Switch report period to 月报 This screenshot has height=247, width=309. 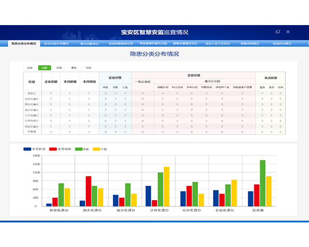pyautogui.click(x=59, y=68)
